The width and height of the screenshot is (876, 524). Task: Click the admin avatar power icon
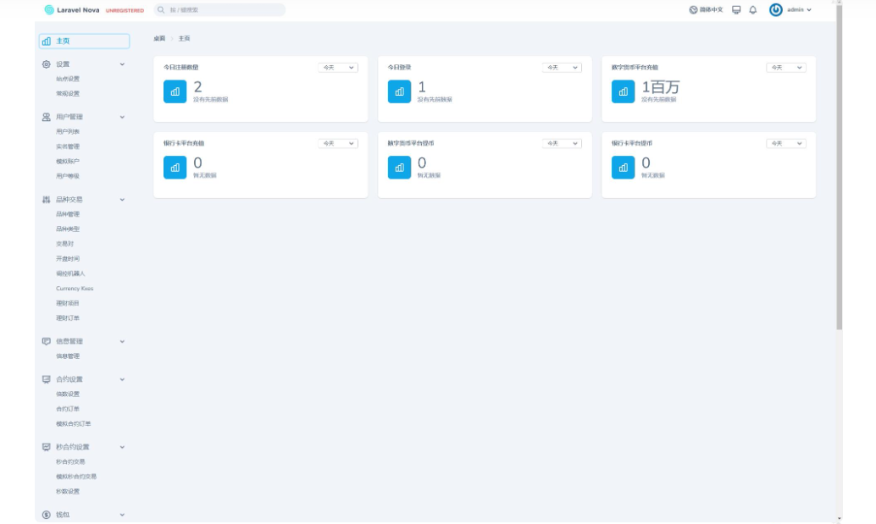[775, 10]
